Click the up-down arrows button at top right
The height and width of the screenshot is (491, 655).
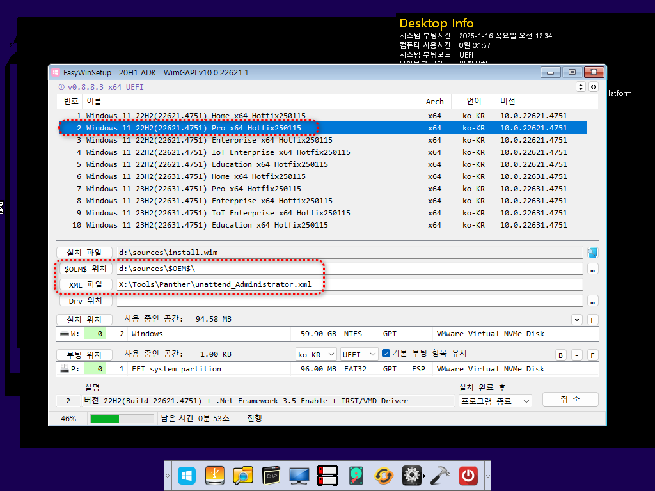[x=581, y=87]
